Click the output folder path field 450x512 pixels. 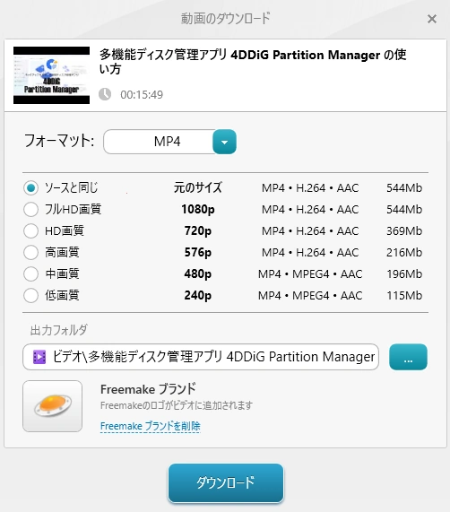click(x=201, y=357)
